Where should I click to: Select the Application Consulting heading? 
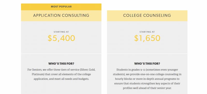tap(61, 15)
